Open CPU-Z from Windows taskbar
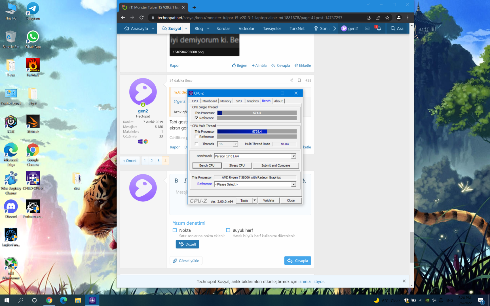 [x=92, y=300]
